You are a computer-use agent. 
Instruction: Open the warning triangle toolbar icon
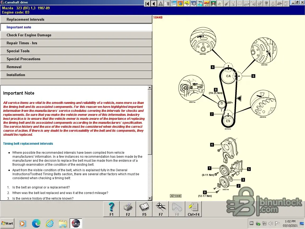(160, 3)
